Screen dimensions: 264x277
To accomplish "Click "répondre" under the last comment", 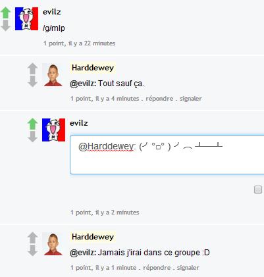I will point(157,268).
